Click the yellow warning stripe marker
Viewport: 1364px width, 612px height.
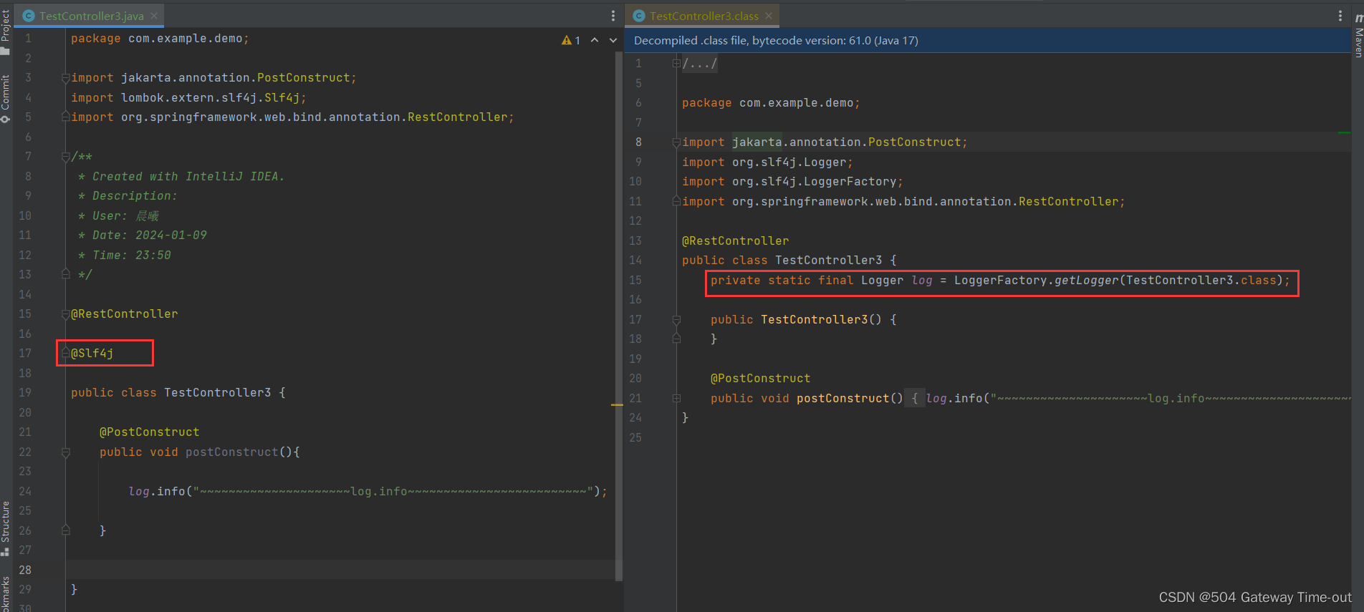point(617,405)
